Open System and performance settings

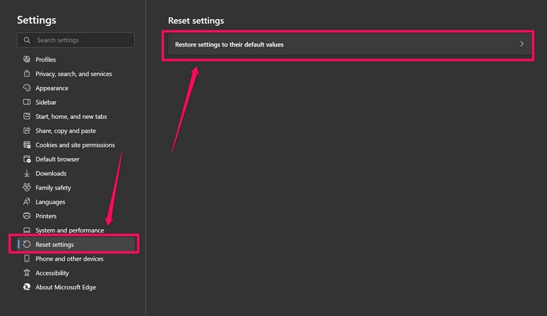pos(70,231)
